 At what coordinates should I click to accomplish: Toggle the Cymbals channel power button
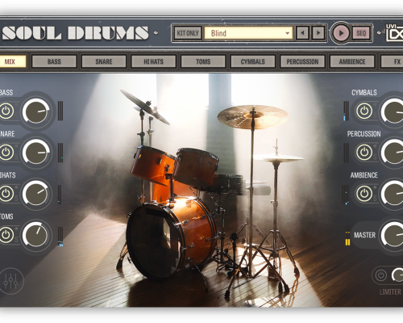[364, 111]
